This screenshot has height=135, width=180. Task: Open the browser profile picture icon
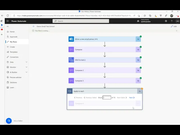point(172,16)
